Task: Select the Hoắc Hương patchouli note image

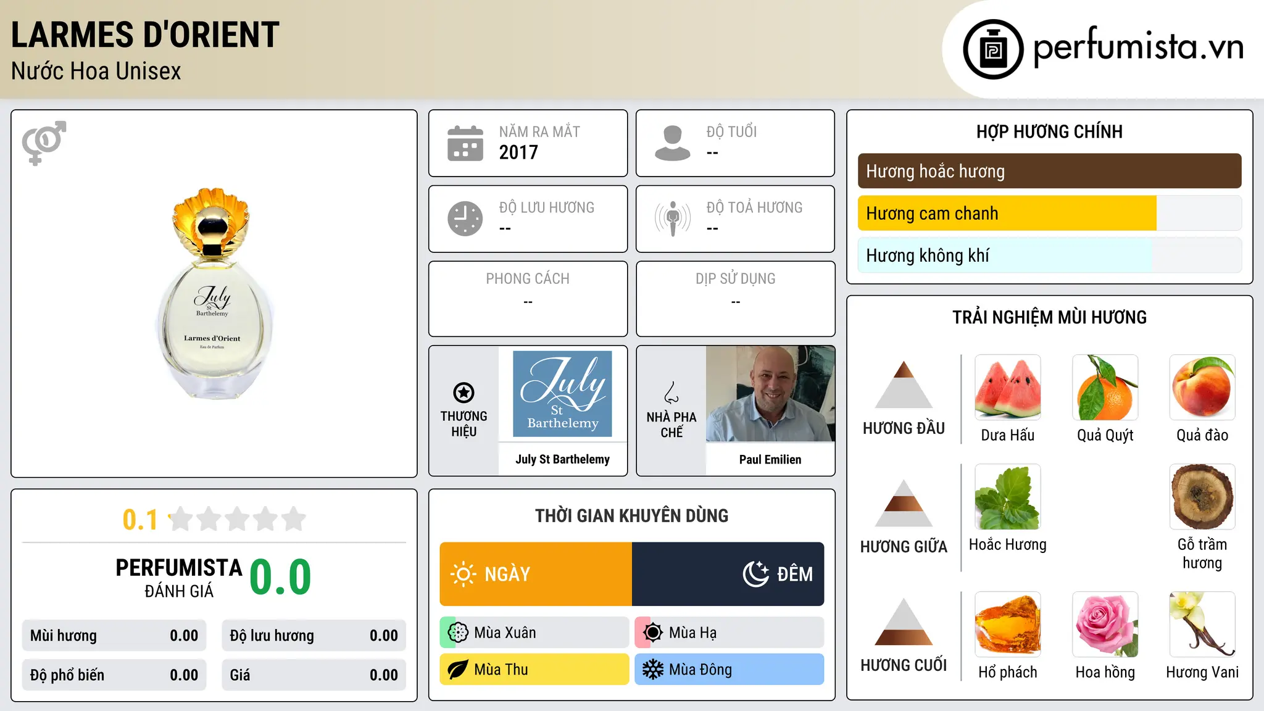Action: (1008, 497)
